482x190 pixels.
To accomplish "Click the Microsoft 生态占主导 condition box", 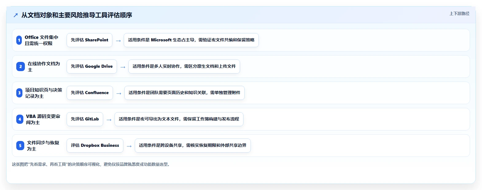I will [x=191, y=40].
